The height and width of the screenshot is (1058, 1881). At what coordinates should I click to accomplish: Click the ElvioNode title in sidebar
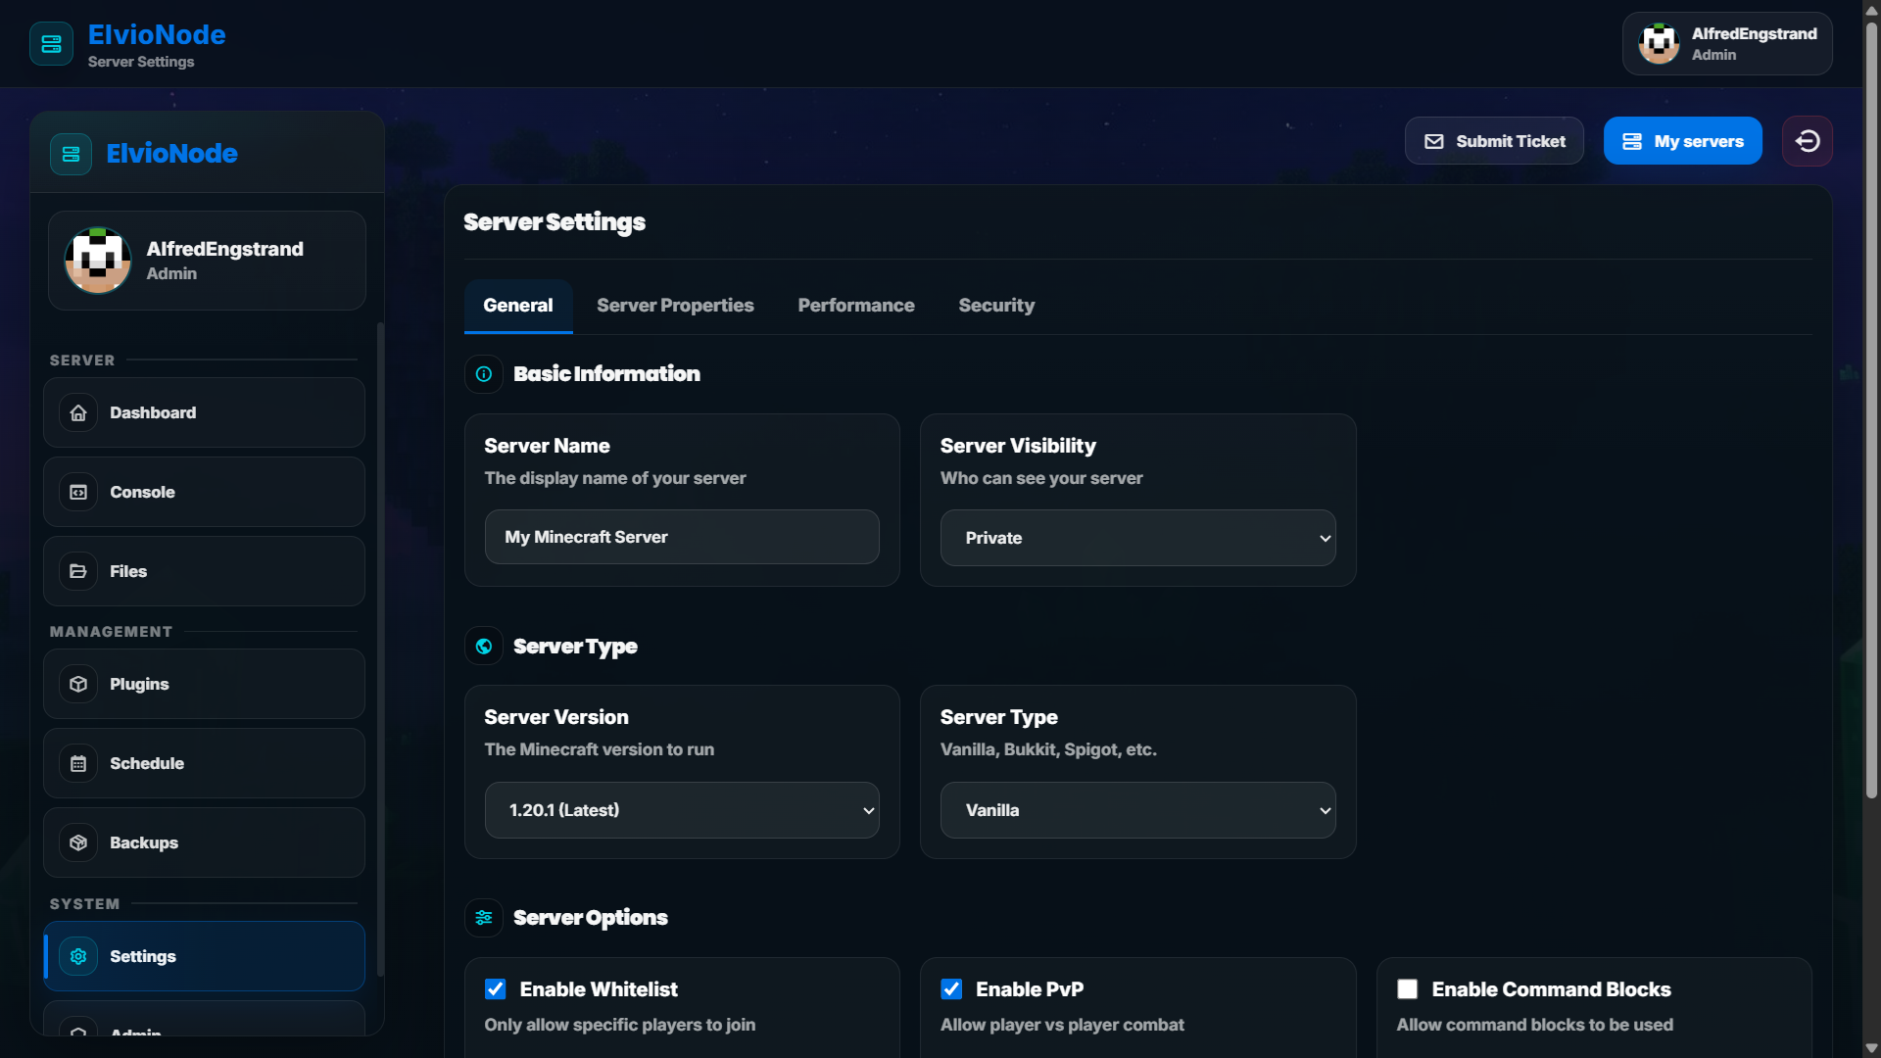(171, 154)
